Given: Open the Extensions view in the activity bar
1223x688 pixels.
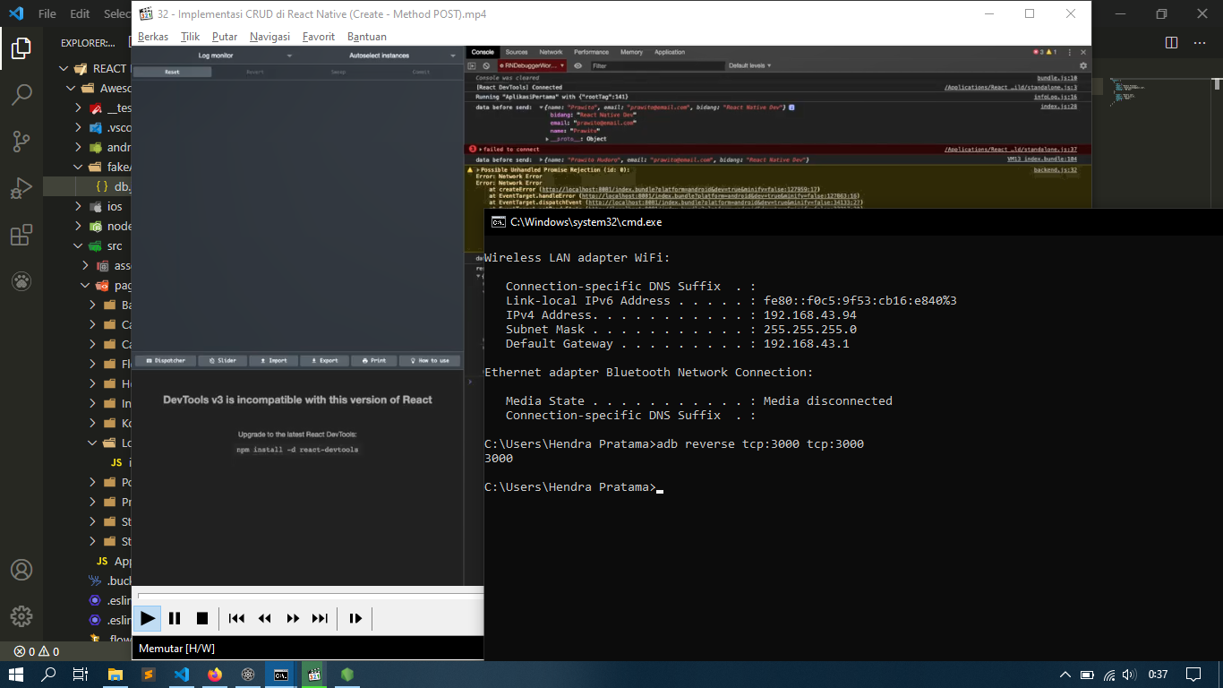Looking at the screenshot, I should (21, 236).
